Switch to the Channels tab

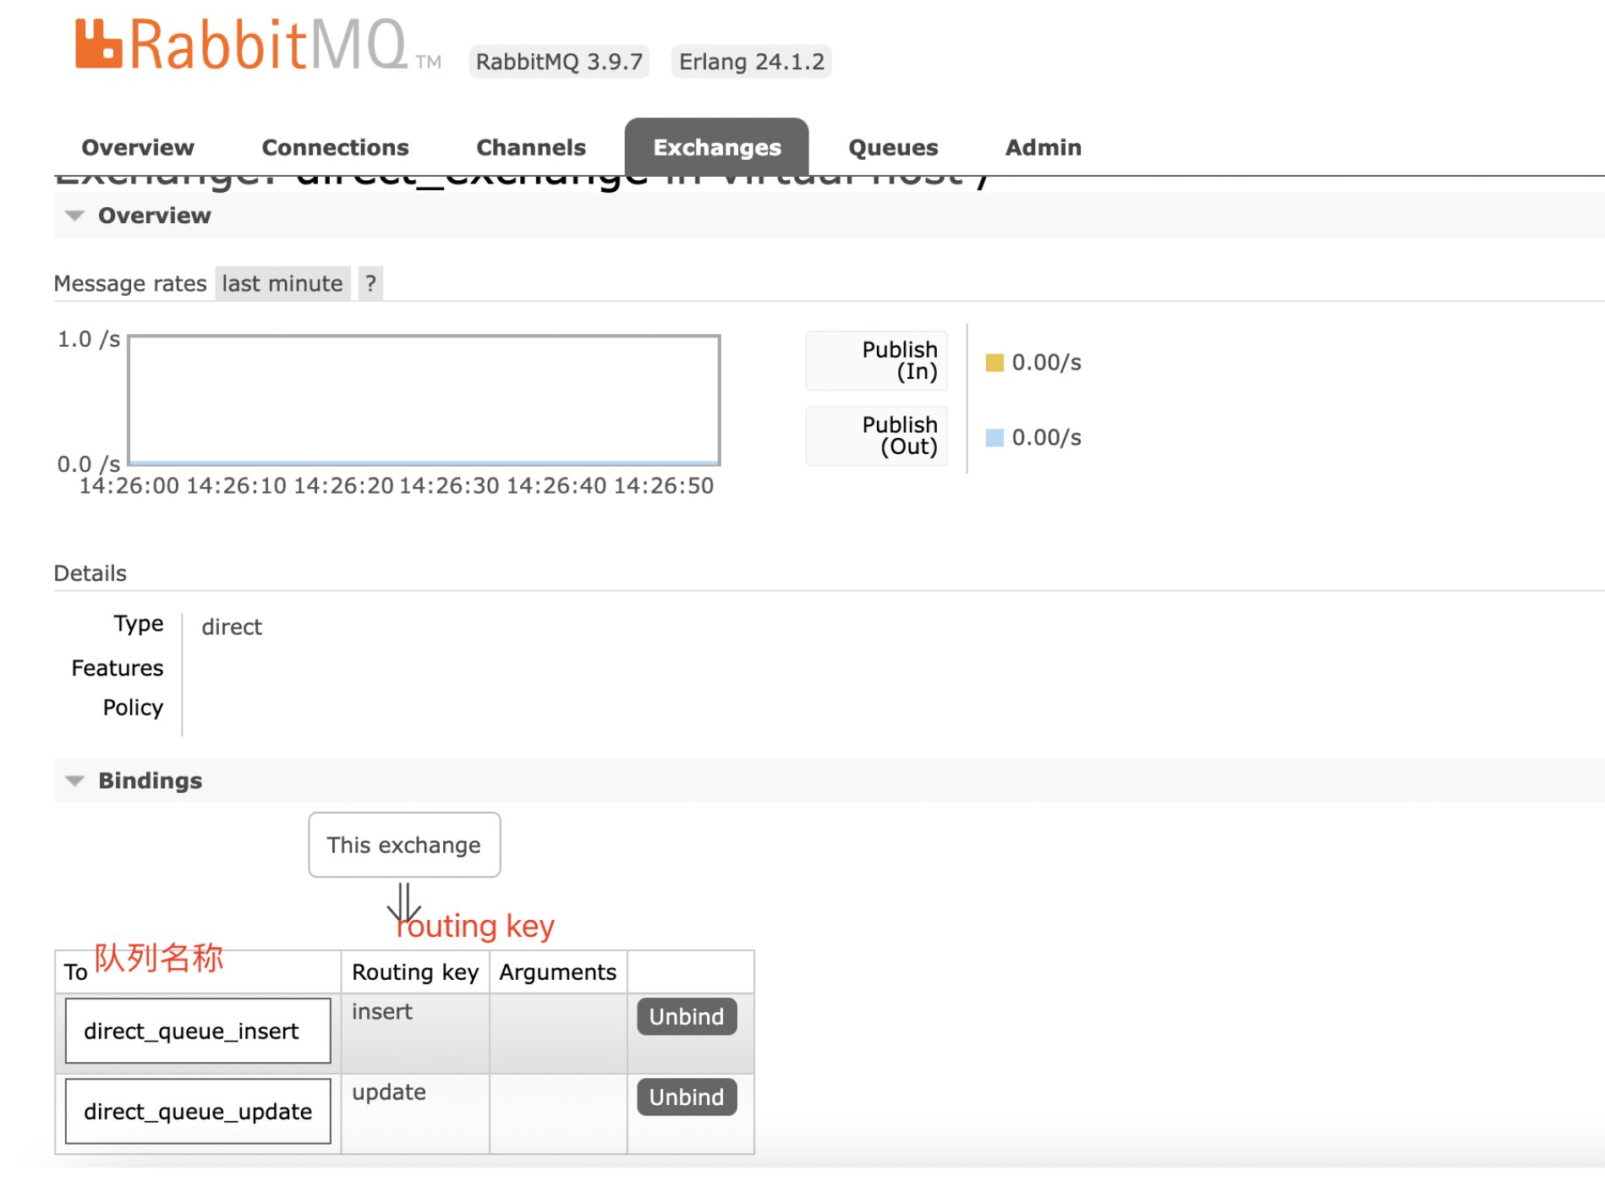click(x=531, y=147)
